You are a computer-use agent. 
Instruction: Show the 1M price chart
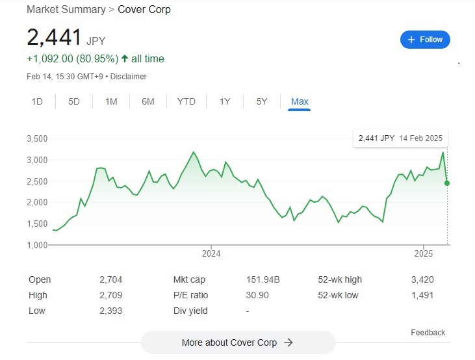(111, 101)
